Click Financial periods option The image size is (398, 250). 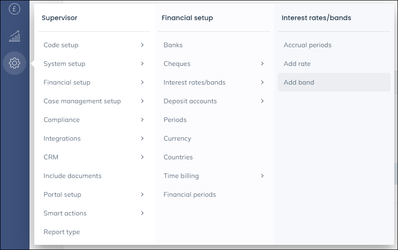pos(190,194)
